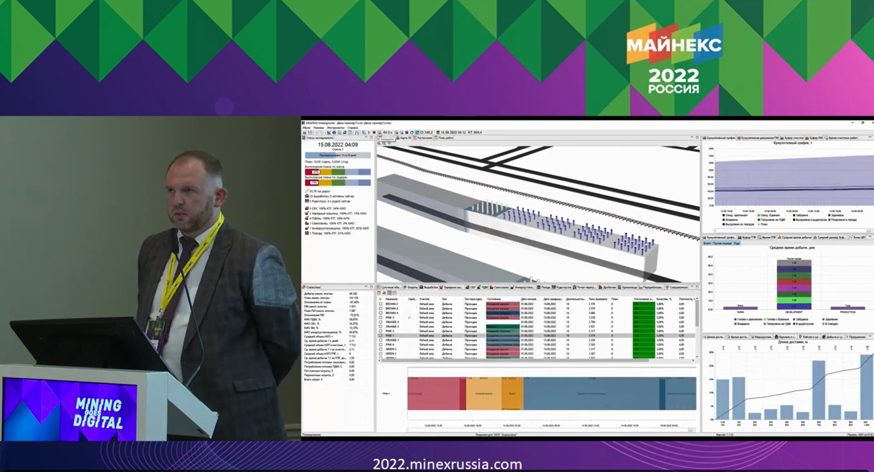Switch to the Пустая порода sub-tab

[722, 243]
